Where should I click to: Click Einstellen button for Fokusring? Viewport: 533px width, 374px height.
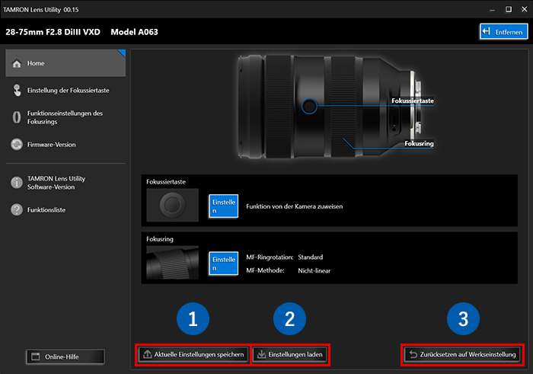223,264
